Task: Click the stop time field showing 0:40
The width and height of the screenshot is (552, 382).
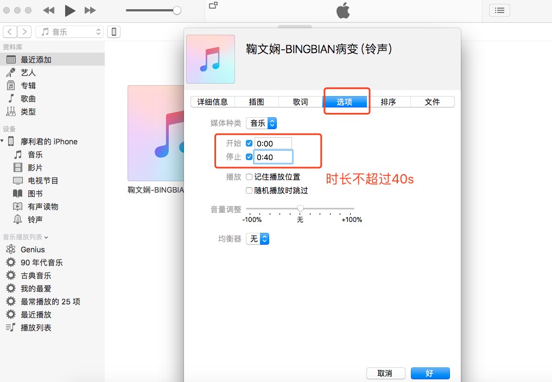Action: pos(273,157)
